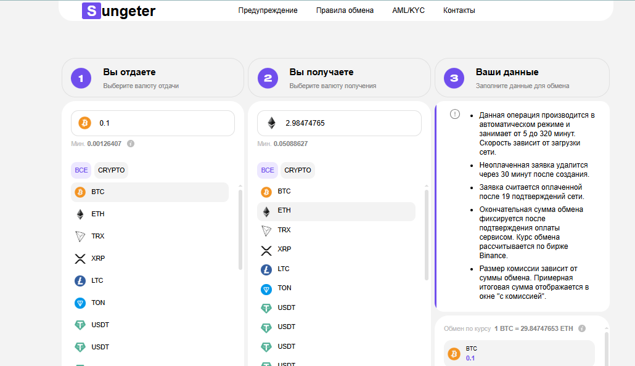Click the give currency list scrollbar
635x366 pixels.
[240, 228]
